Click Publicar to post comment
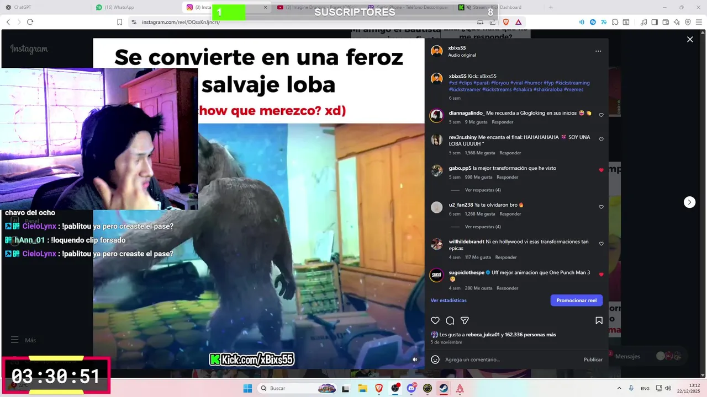Viewport: 707px width, 397px height. (x=593, y=360)
